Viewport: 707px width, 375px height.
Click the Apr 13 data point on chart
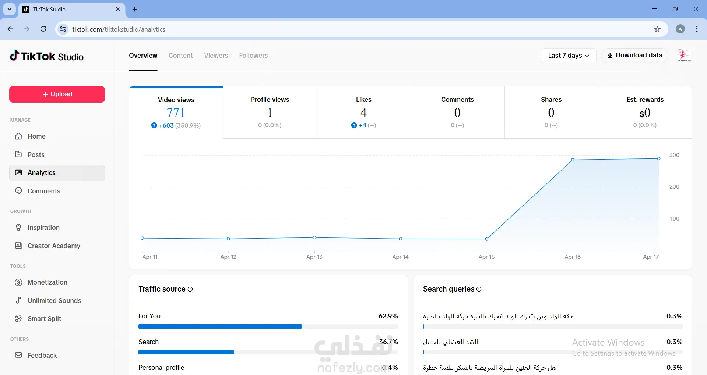(314, 238)
